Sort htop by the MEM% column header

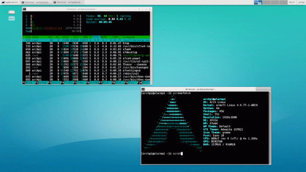coord(103,37)
